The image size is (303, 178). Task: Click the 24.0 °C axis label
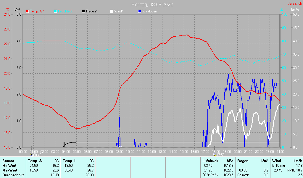7,14
